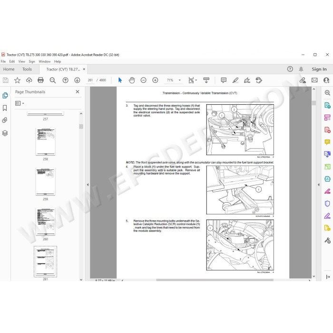Screen dimensions: 333x333
Task: Open the Sign menu
Action: tap(32, 61)
